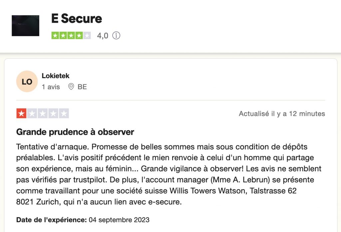
Task: Click the "Actualisé il y a 12 minutes" timestamp
Action: 282,113
